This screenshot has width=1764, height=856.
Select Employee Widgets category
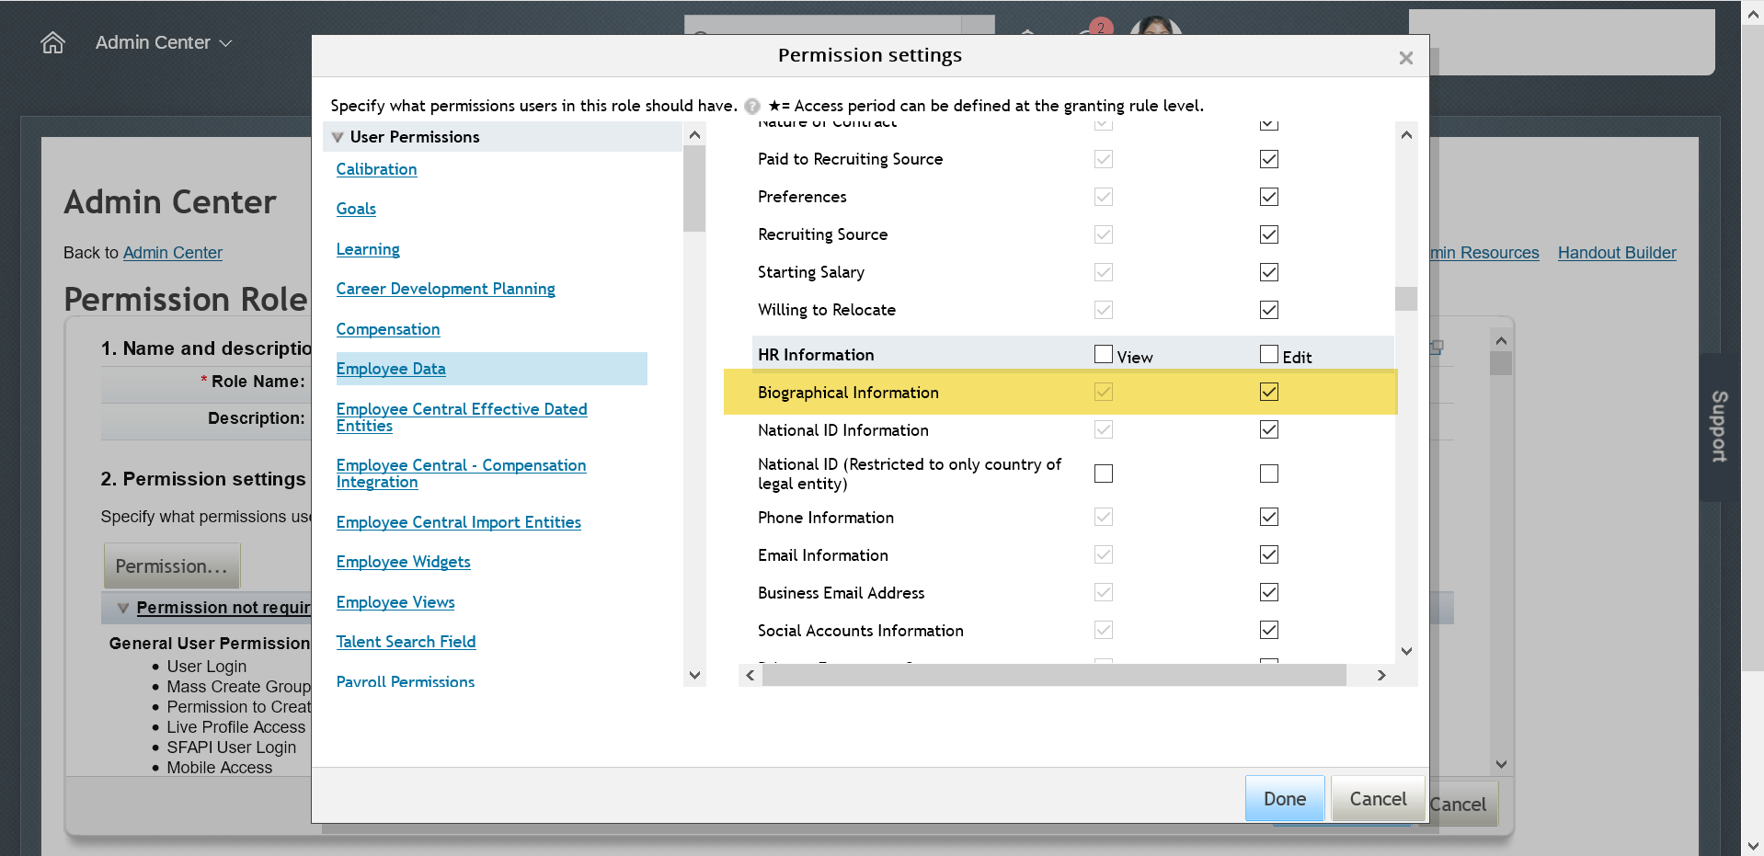click(403, 562)
